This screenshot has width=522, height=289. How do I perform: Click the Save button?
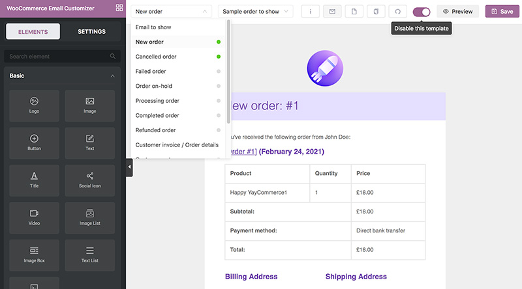click(x=502, y=11)
